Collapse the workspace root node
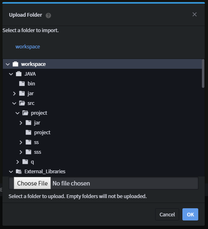 pos(8,64)
